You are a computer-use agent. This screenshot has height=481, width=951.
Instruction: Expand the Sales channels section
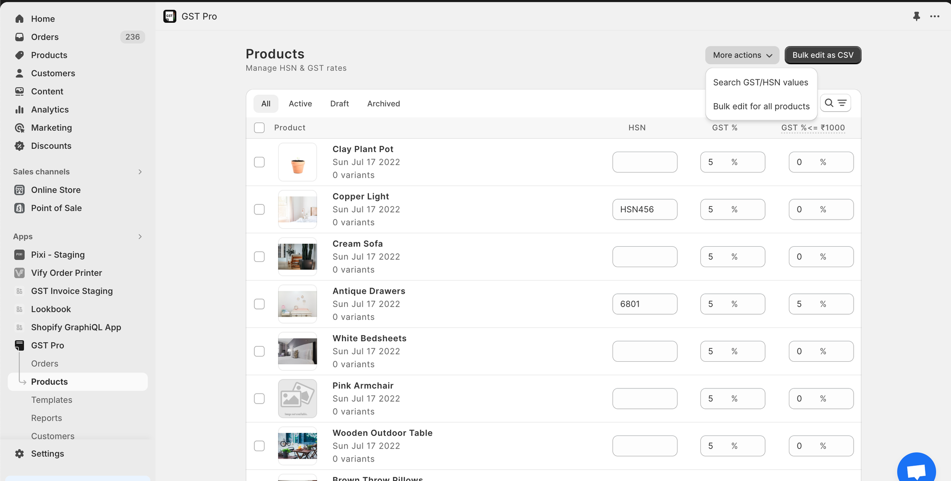140,172
